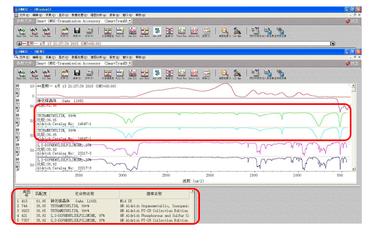Click the 匹配度 column header in the results table
The image size is (377, 230).
click(x=41, y=194)
